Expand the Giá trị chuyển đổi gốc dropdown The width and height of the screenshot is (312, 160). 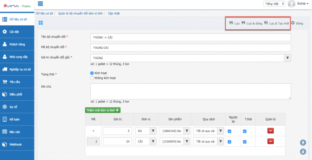(287, 58)
